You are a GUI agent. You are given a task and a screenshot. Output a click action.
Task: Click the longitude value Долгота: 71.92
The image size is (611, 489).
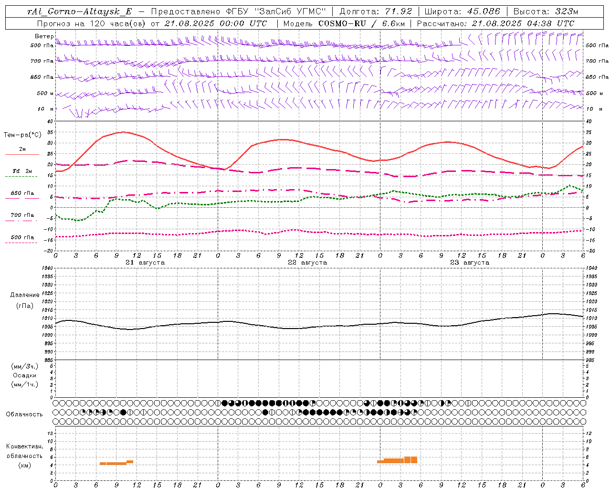point(376,11)
